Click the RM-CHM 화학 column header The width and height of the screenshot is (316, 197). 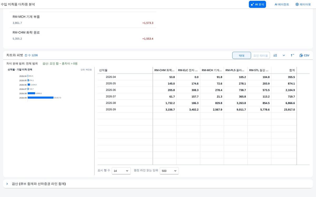[x=165, y=70]
